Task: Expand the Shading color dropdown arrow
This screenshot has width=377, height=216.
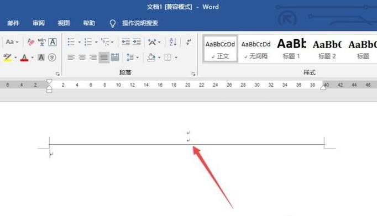Action: click(159, 57)
